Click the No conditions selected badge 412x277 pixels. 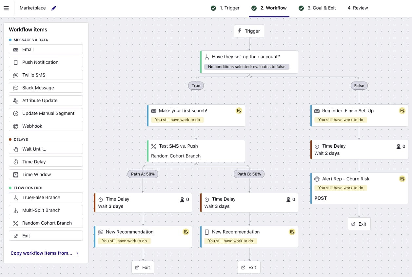pos(246,66)
